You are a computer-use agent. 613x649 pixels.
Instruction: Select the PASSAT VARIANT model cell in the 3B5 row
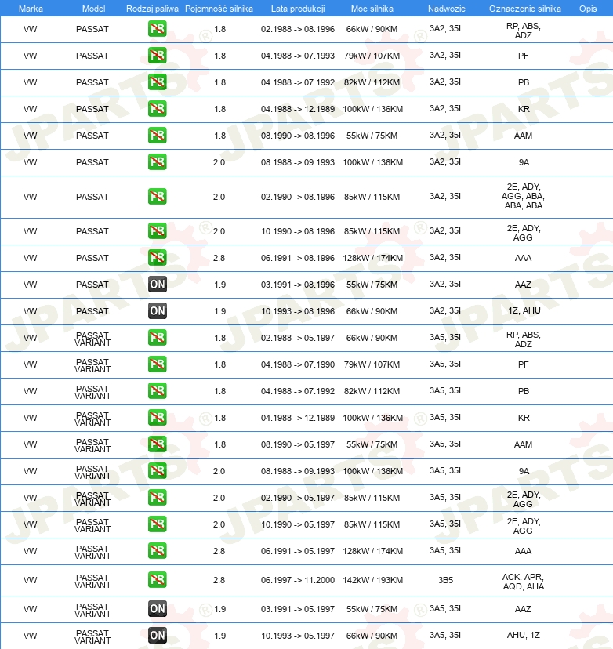[92, 581]
